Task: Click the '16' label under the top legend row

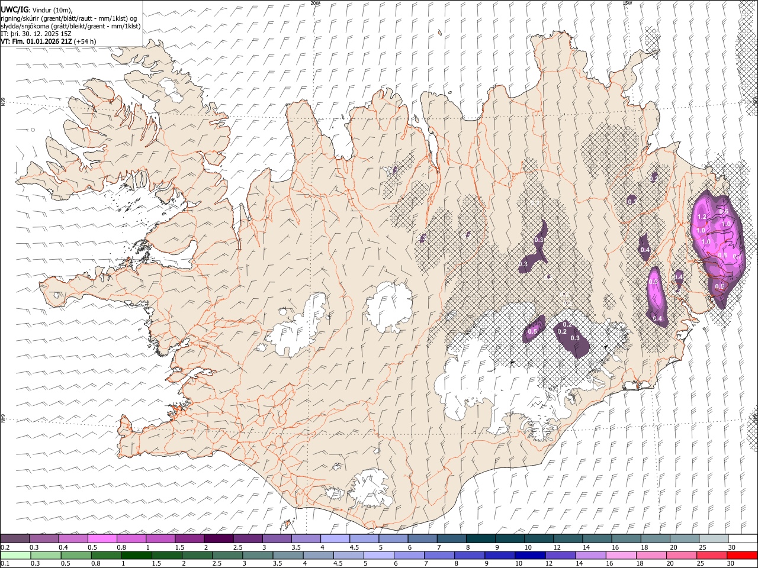Action: point(616,547)
